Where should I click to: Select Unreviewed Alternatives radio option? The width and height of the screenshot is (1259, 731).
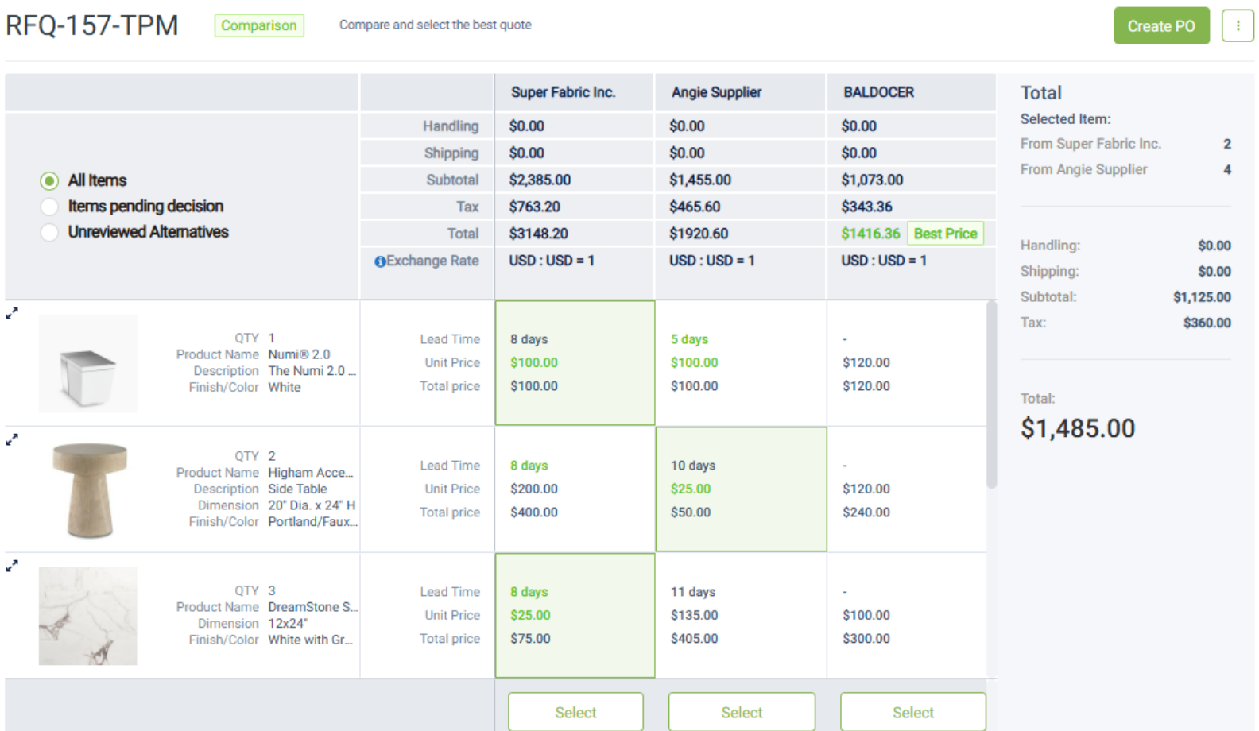49,232
